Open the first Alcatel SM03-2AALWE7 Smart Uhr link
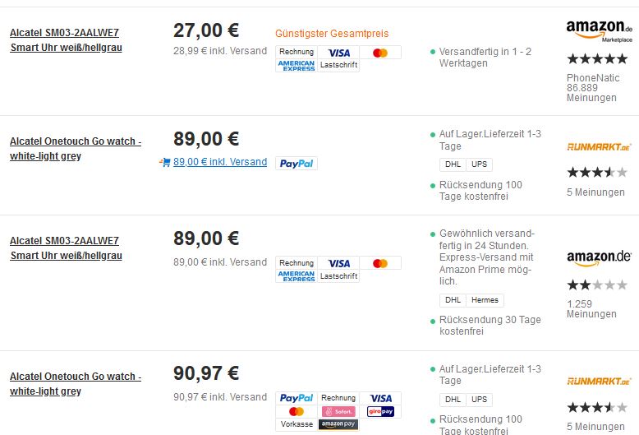Screen dimensions: 639x435 [66, 40]
